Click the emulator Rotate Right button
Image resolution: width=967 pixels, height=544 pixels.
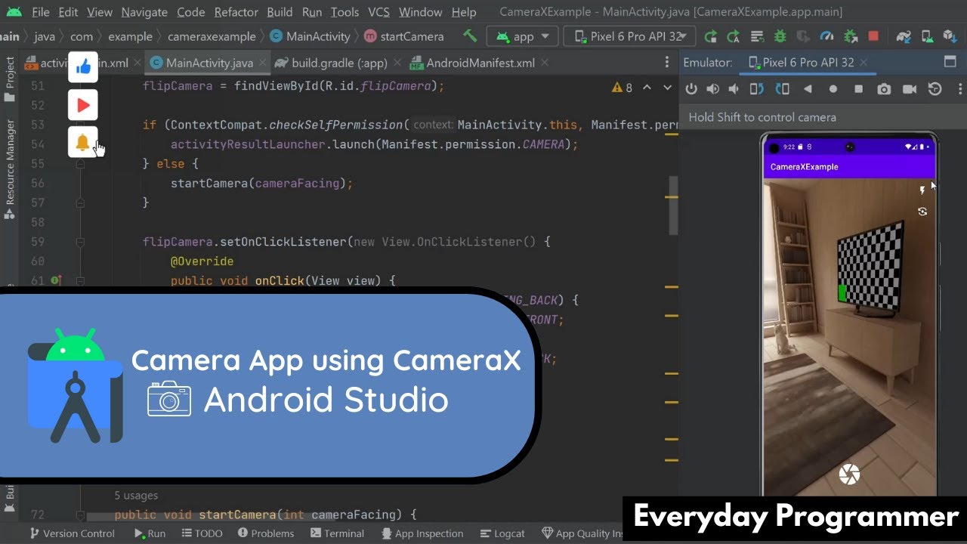pyautogui.click(x=782, y=89)
